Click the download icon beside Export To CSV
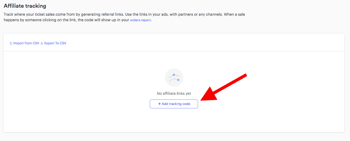This screenshot has height=141, width=350. click(x=42, y=43)
